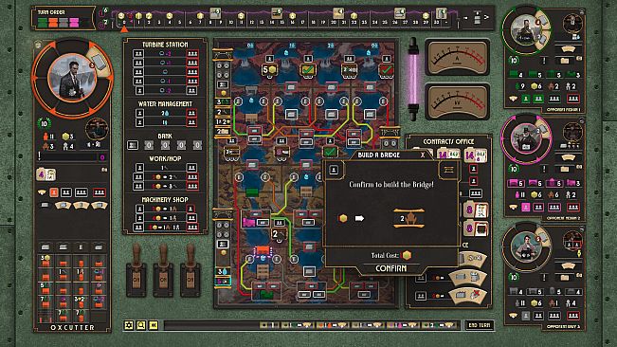617x347 pixels.
Task: Click the purple energy tube gauge
Action: [413, 79]
